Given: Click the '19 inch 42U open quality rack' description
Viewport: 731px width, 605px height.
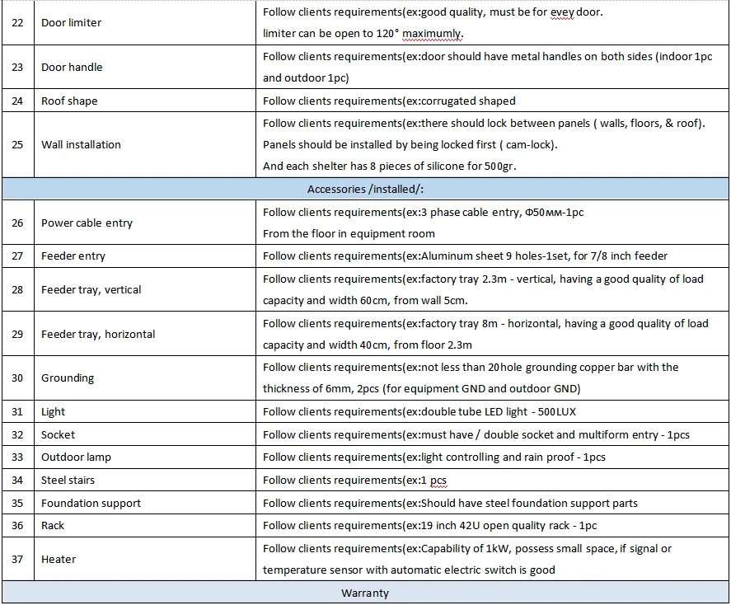Looking at the screenshot, I should tap(495, 525).
